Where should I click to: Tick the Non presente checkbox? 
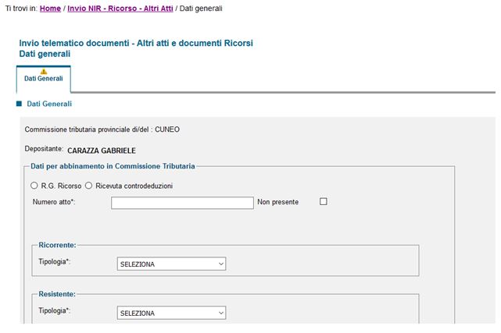coord(324,201)
